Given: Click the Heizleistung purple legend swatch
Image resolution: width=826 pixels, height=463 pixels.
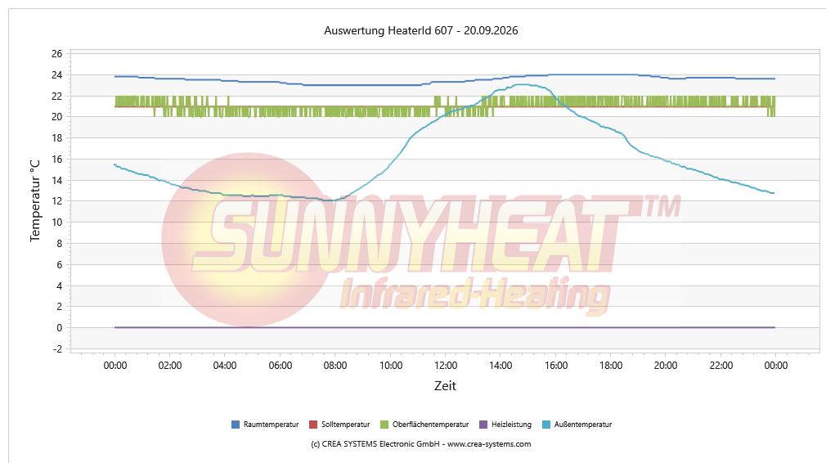Looking at the screenshot, I should pyautogui.click(x=483, y=425).
